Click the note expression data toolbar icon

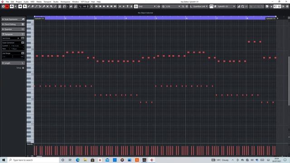click(71, 6)
